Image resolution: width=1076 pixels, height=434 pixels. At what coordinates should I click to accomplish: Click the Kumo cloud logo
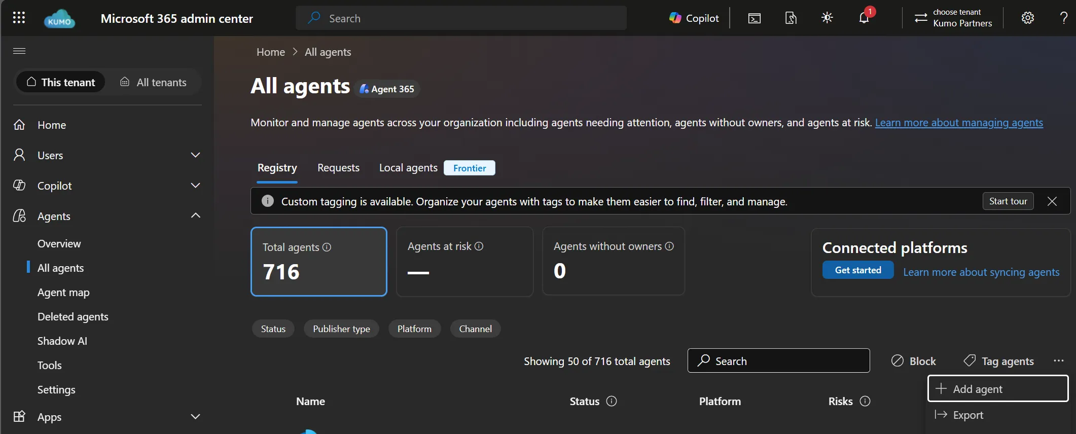click(x=59, y=19)
